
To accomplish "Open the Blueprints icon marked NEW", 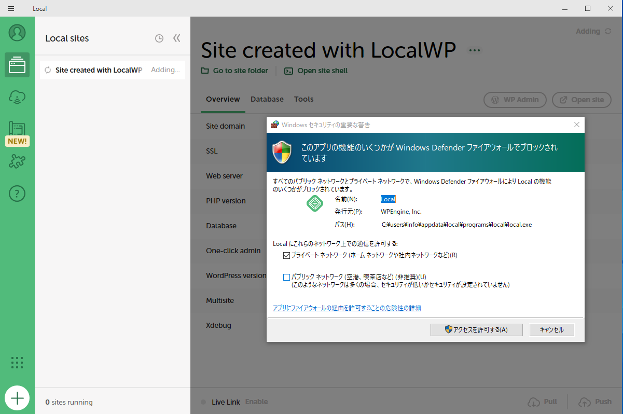I will 17,130.
